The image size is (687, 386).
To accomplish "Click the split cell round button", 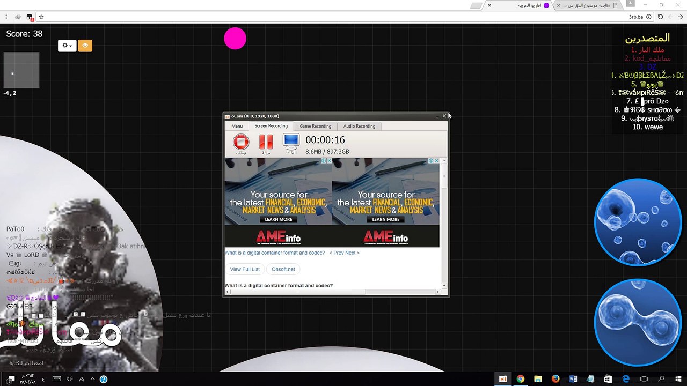I will tap(638, 323).
